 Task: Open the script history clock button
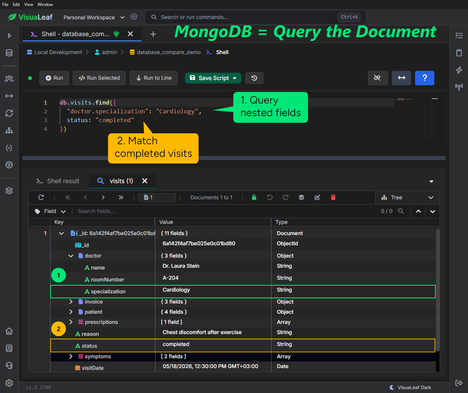[x=254, y=78]
